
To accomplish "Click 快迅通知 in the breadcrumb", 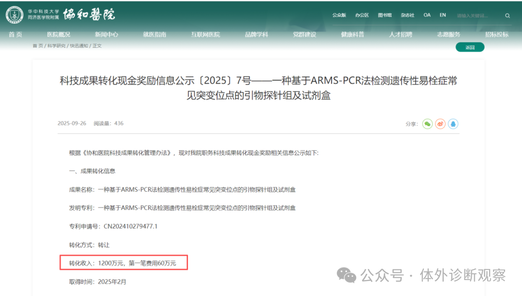I will (79, 46).
